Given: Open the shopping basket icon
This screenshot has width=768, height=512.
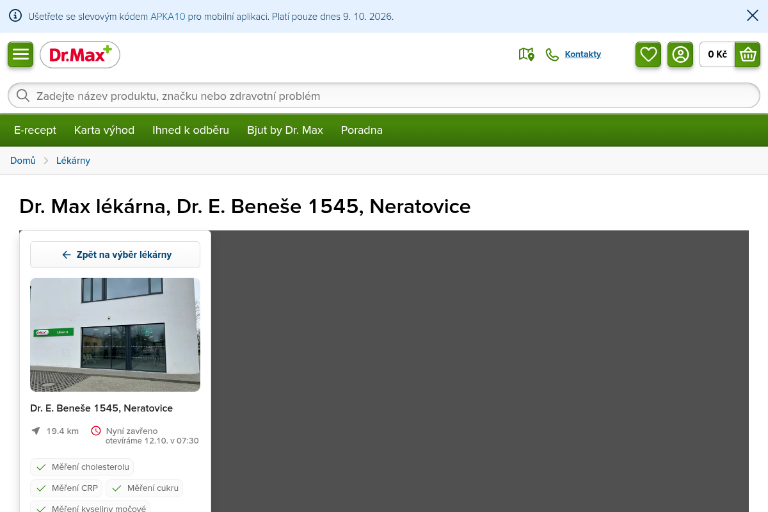Looking at the screenshot, I should [748, 54].
